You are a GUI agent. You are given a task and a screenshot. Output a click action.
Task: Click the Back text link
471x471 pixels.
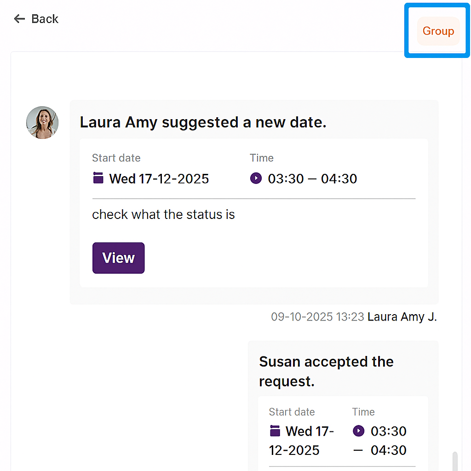click(x=45, y=19)
